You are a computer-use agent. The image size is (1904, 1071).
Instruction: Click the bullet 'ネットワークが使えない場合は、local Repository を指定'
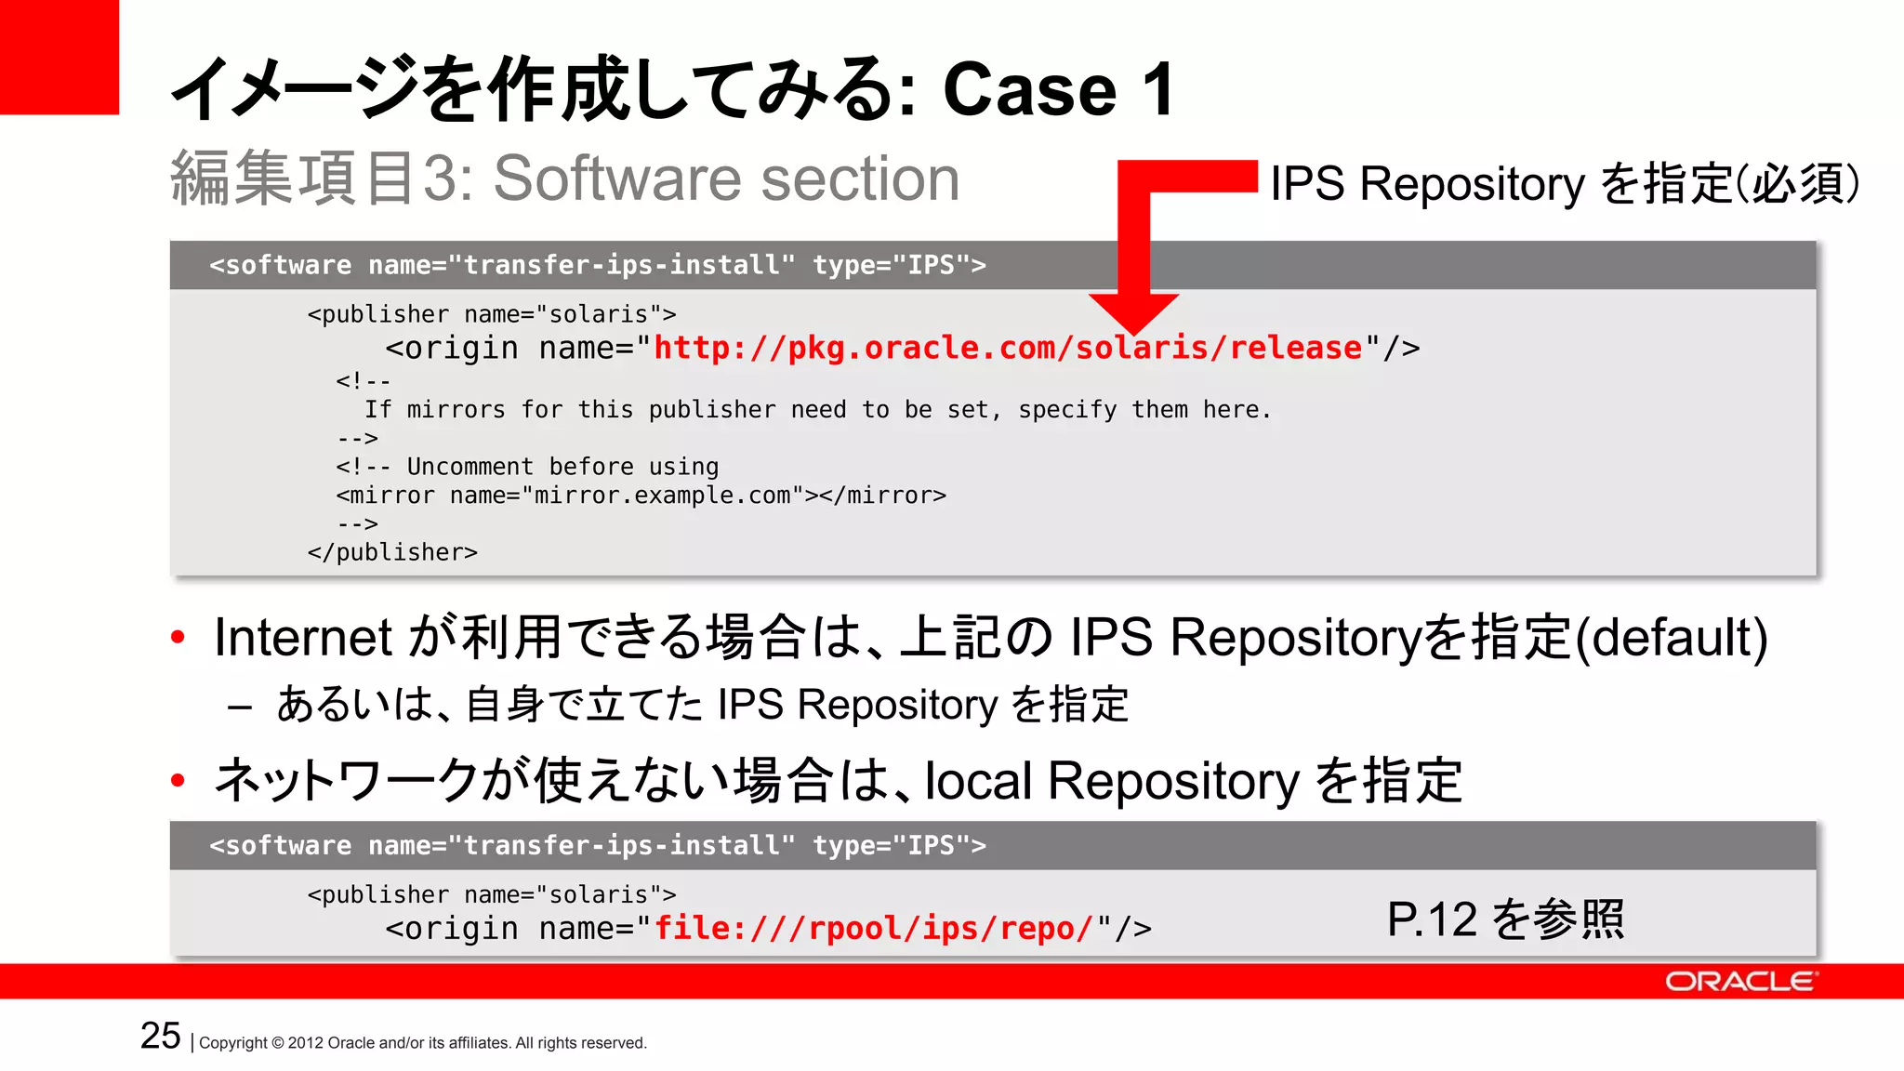tap(839, 780)
